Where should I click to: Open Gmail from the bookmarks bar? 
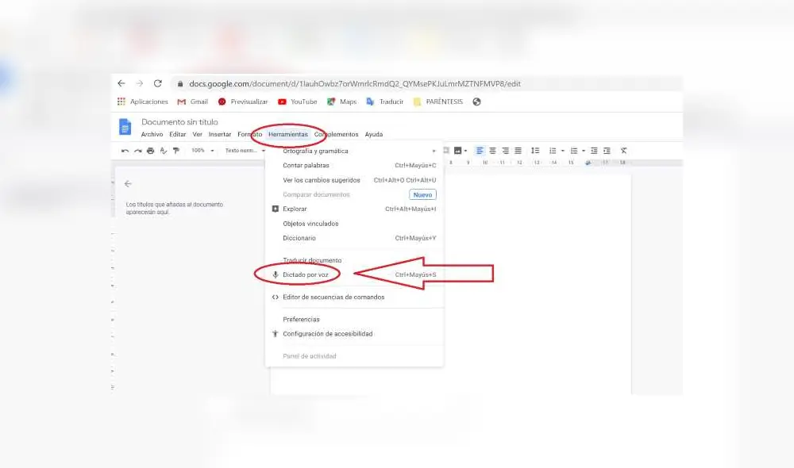point(193,102)
